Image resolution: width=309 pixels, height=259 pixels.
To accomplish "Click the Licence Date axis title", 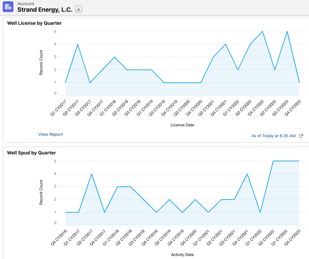I will click(182, 125).
